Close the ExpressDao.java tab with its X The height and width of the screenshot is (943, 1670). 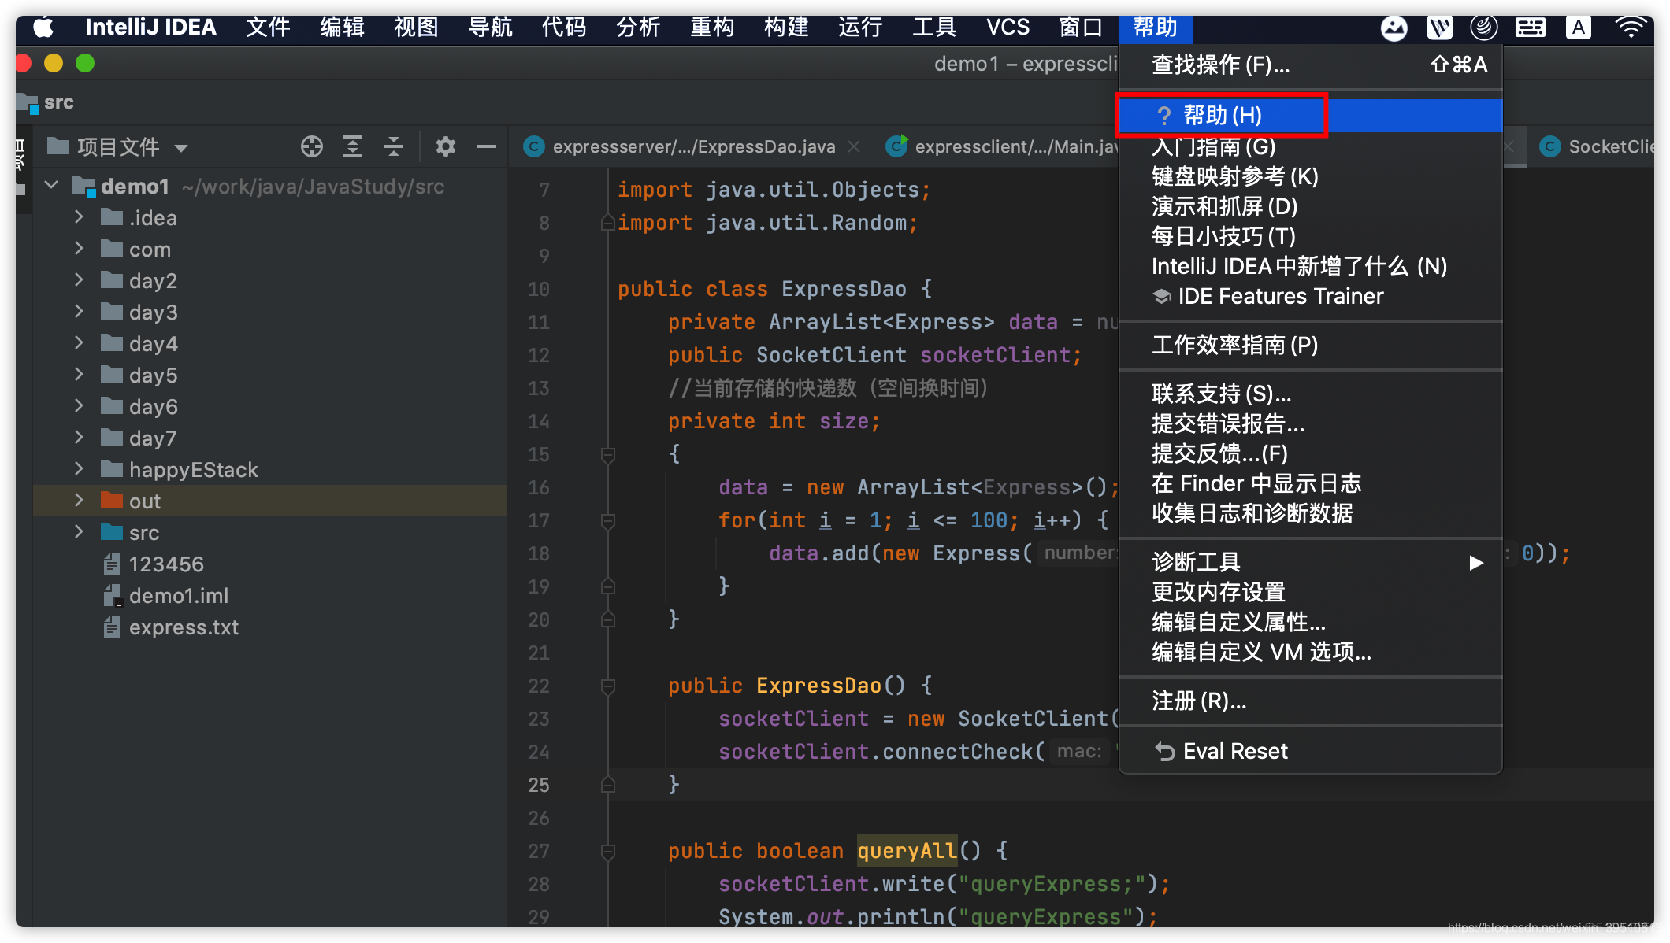pyautogui.click(x=854, y=146)
